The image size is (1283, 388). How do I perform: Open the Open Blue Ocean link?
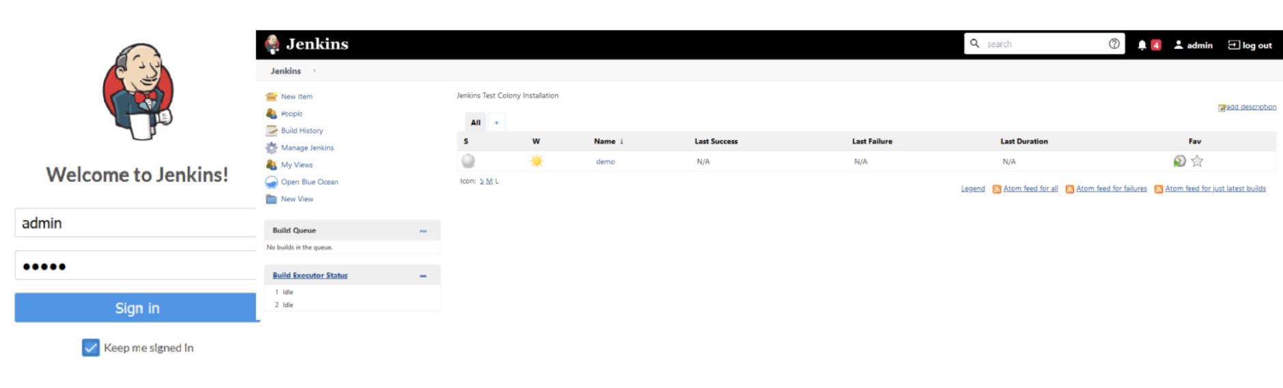coord(309,182)
